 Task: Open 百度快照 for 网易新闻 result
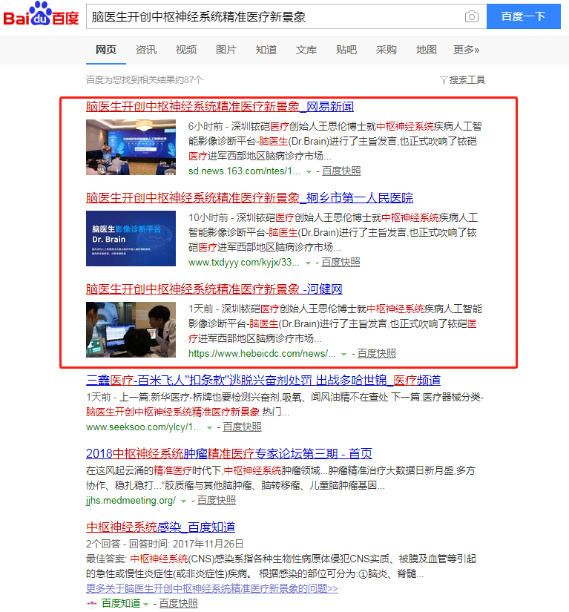point(341,171)
